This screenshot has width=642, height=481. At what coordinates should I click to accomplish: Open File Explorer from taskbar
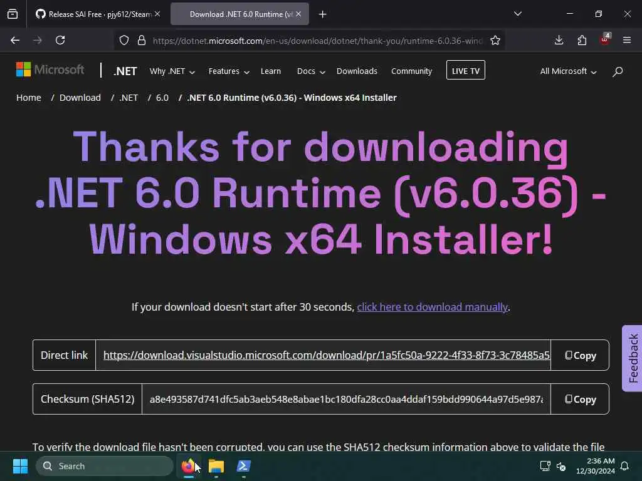point(216,466)
